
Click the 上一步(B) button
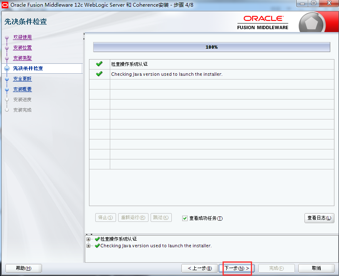coord(200,268)
